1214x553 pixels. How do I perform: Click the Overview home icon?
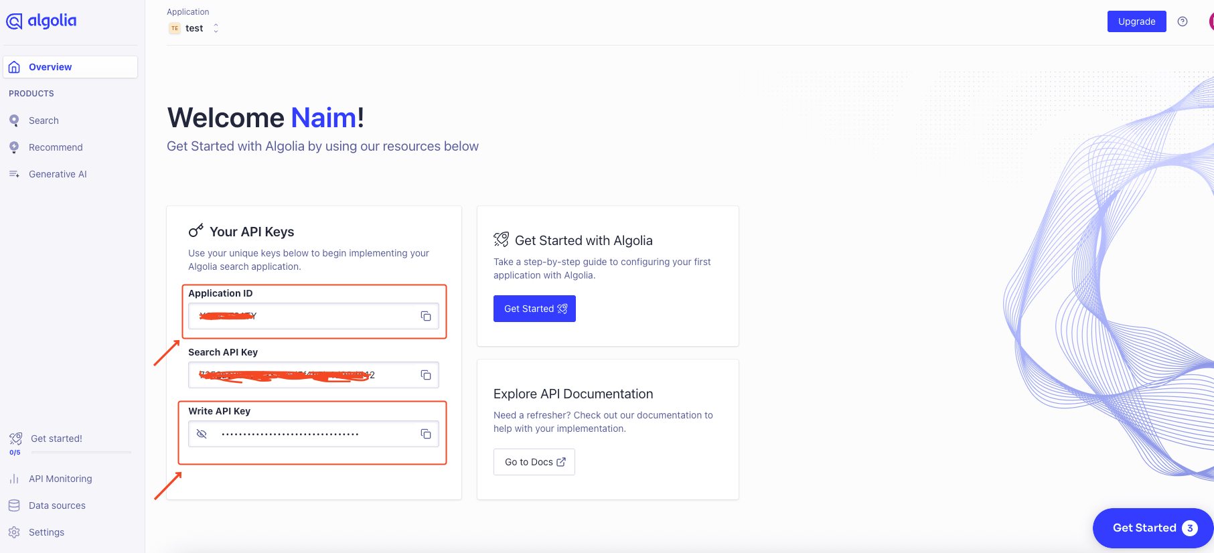pos(14,67)
